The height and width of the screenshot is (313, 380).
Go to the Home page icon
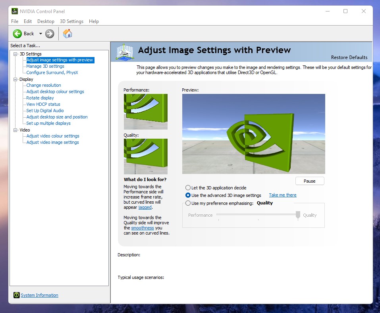(x=68, y=33)
